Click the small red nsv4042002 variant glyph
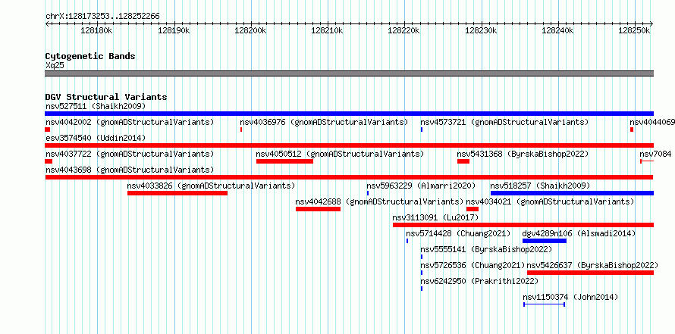 click(x=47, y=130)
